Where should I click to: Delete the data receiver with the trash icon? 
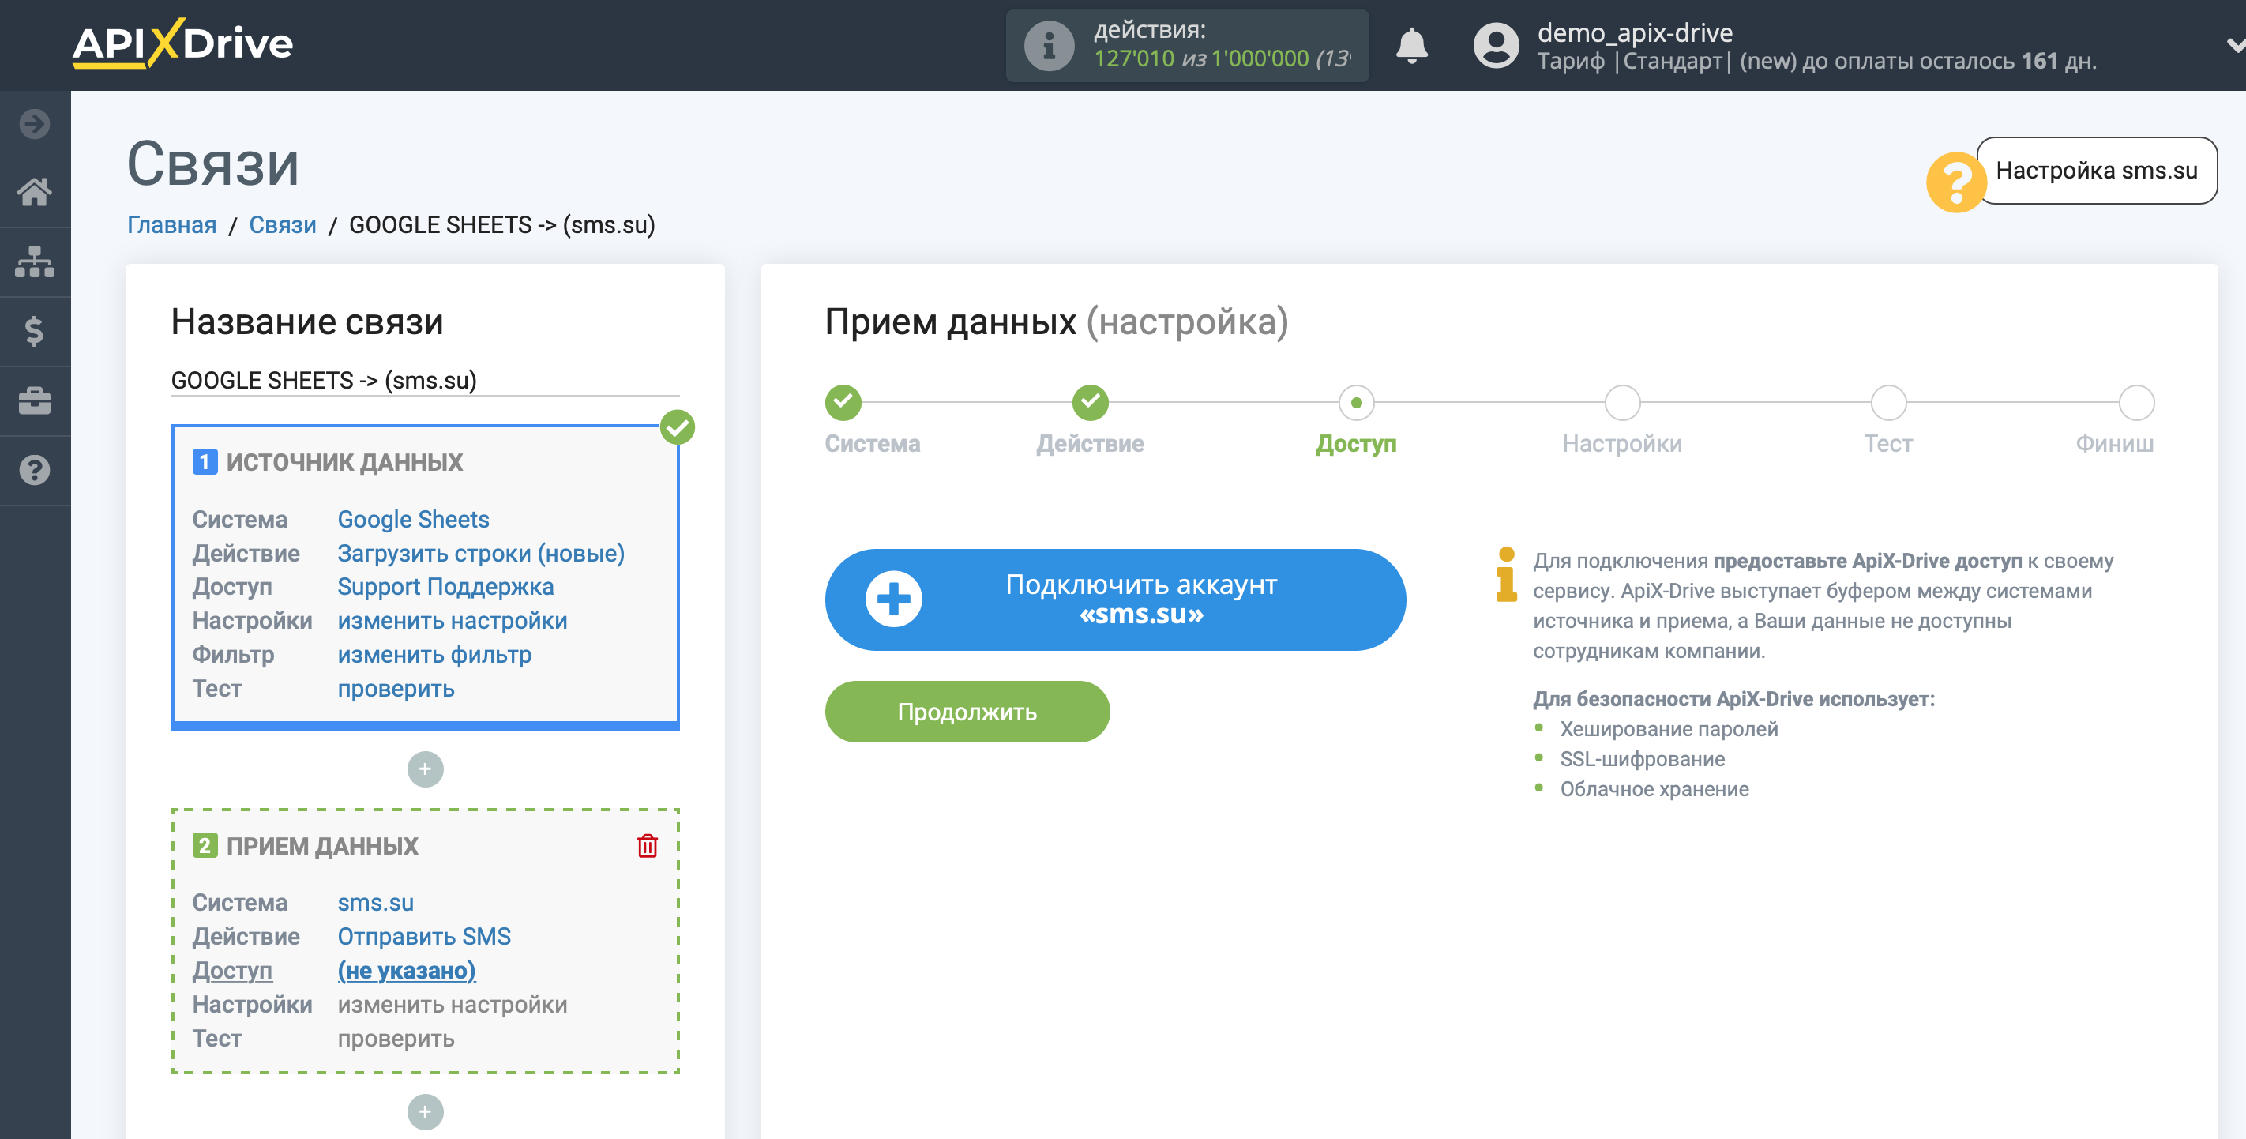pos(648,846)
